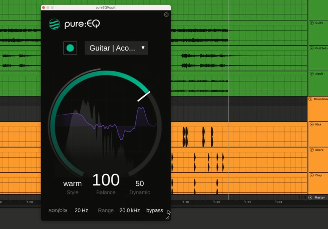Close the pureEQ/Aguit plugin window
328x229 pixels.
[44, 8]
